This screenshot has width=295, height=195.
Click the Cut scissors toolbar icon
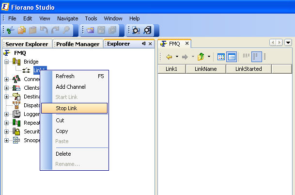coord(10,30)
